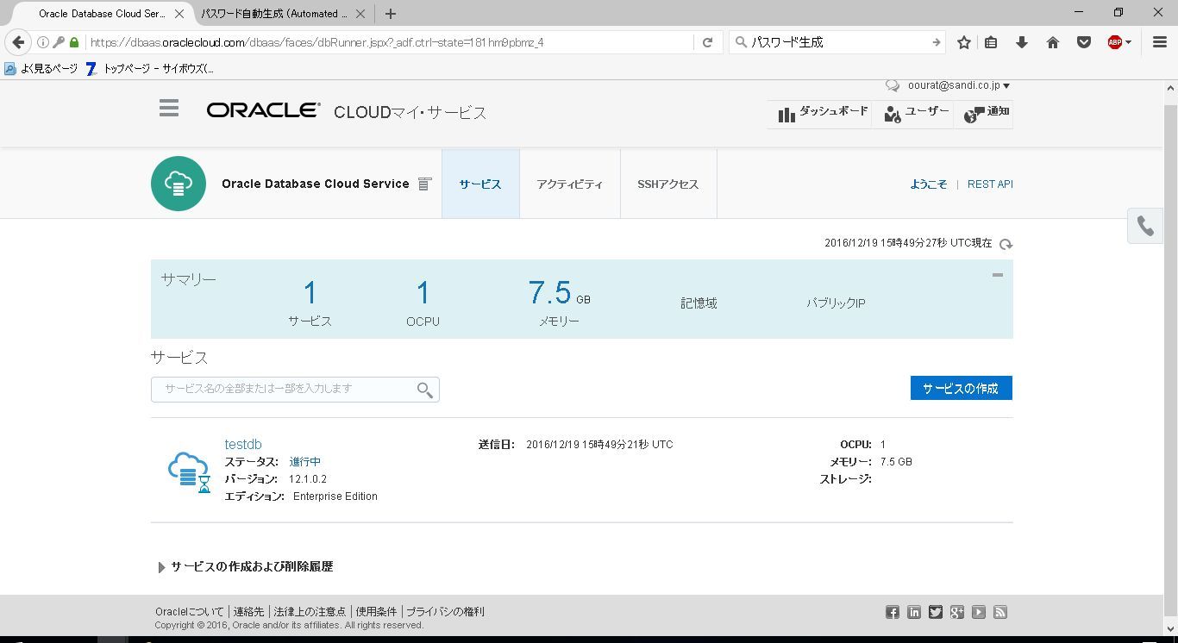This screenshot has height=643, width=1178.
Task: Click the browser scrollbar up arrow
Action: (x=1171, y=88)
